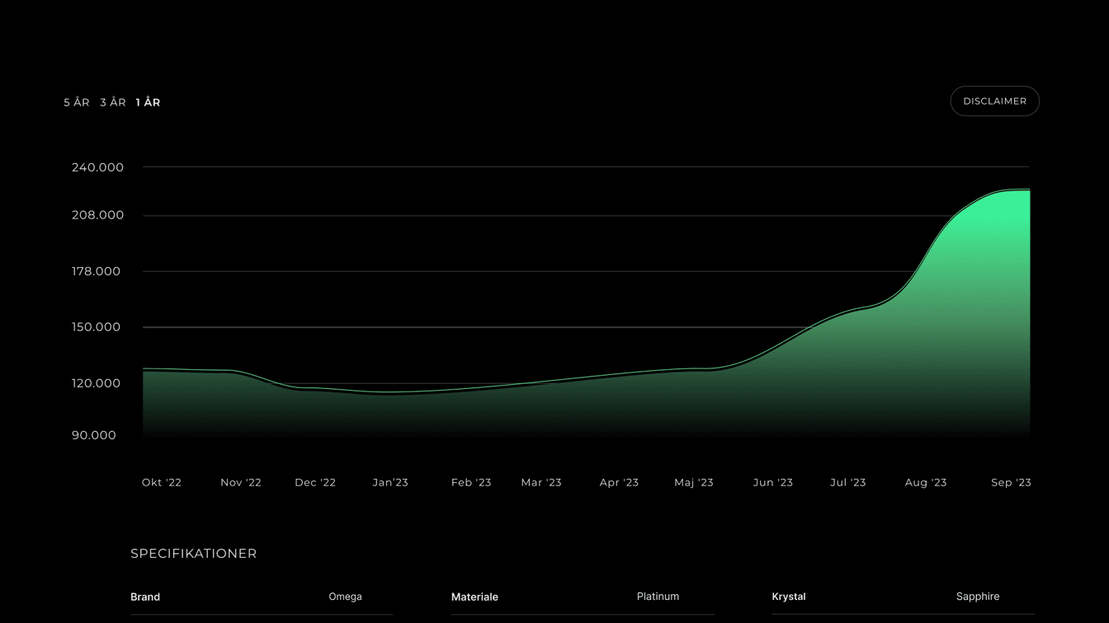
Task: Click the Apr '23 axis label
Action: [x=619, y=483]
